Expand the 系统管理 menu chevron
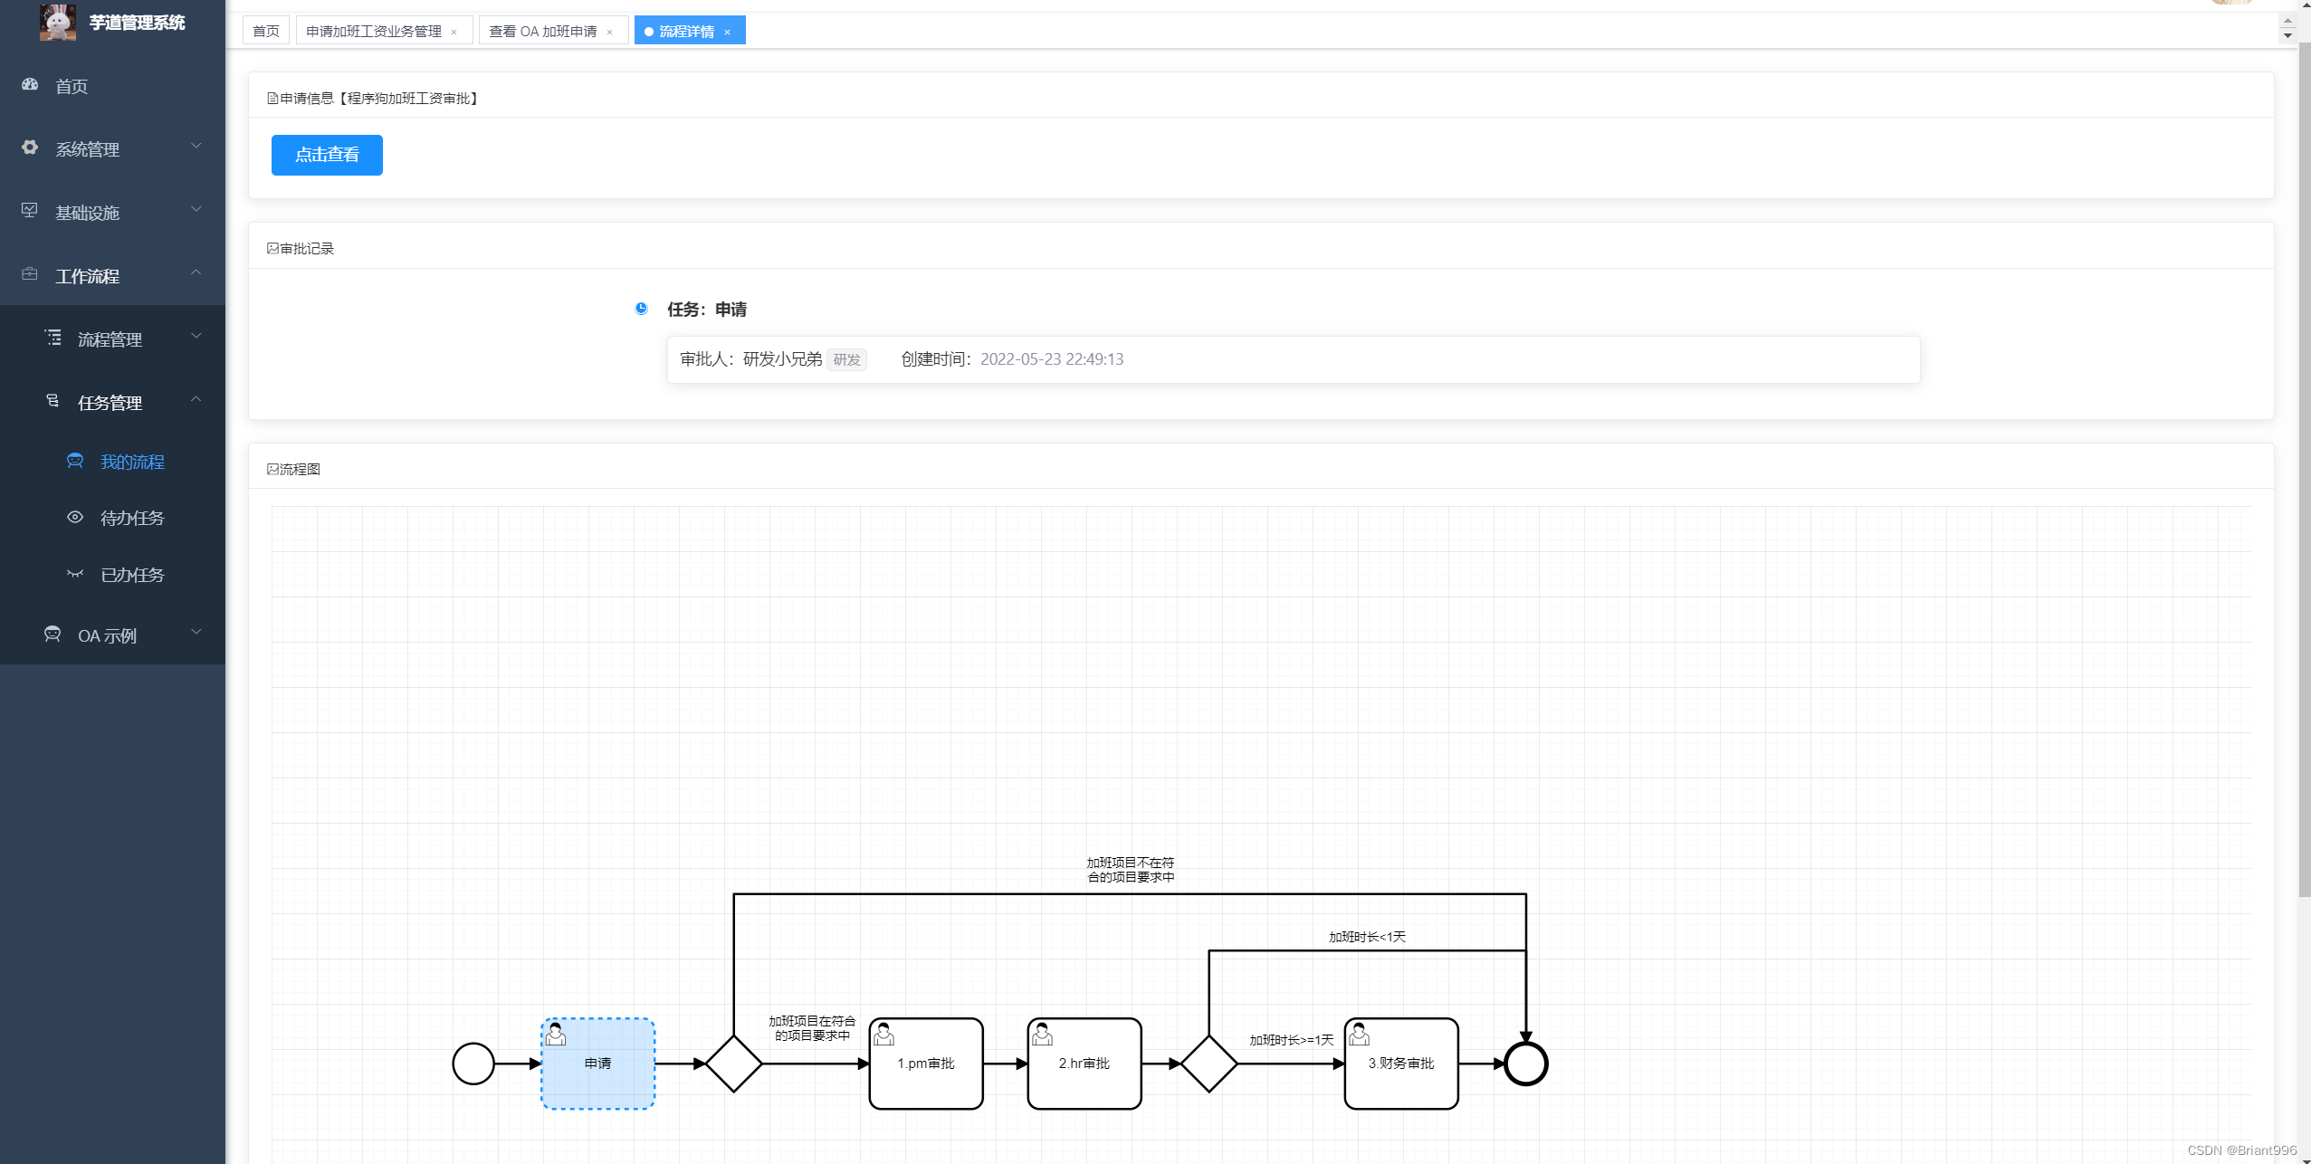 point(196,147)
